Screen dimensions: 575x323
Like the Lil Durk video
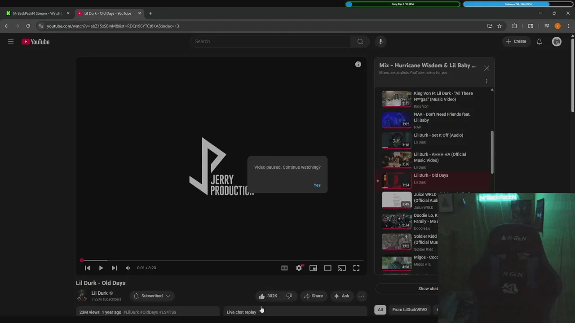[268, 296]
